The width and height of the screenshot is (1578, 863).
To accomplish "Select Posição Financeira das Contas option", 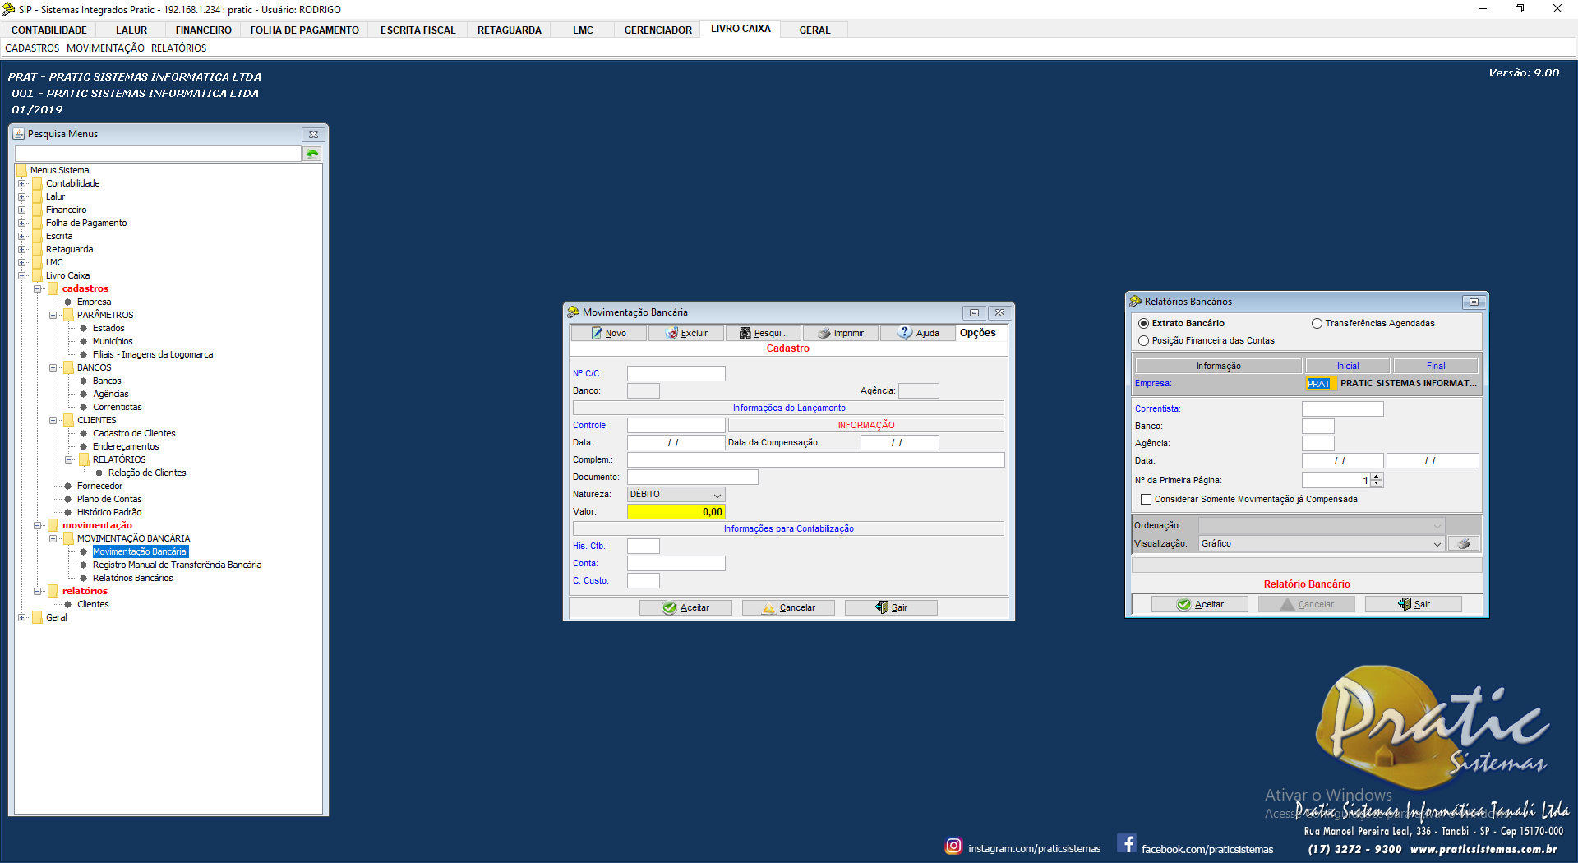I will [1143, 341].
